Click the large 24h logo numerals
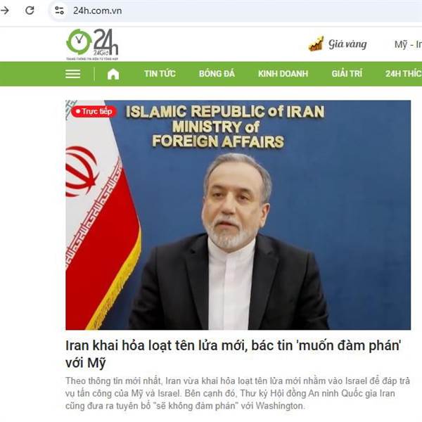 [105, 41]
